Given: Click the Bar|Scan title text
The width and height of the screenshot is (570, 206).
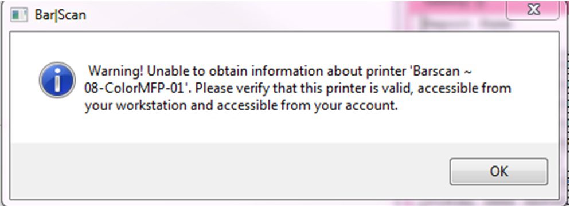Looking at the screenshot, I should pyautogui.click(x=60, y=15).
